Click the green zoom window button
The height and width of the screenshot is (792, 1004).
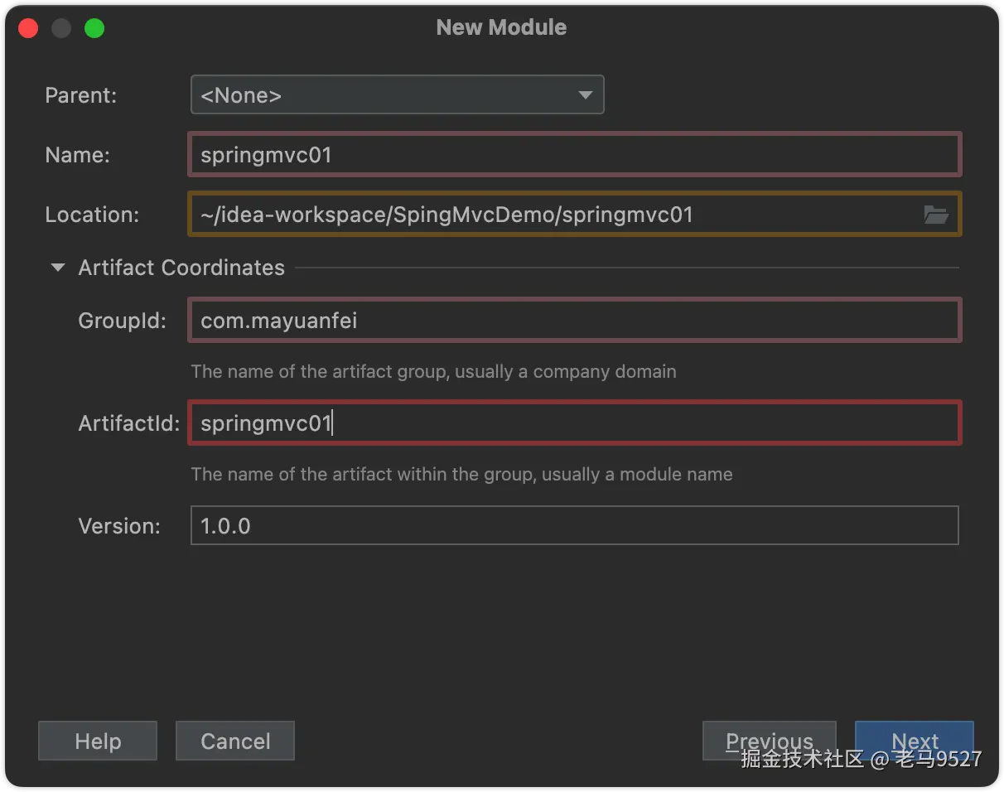click(x=94, y=28)
